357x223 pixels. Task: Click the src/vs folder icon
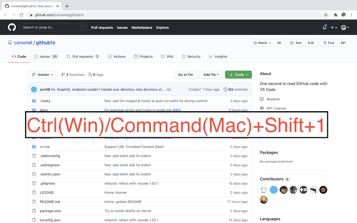[34, 146]
